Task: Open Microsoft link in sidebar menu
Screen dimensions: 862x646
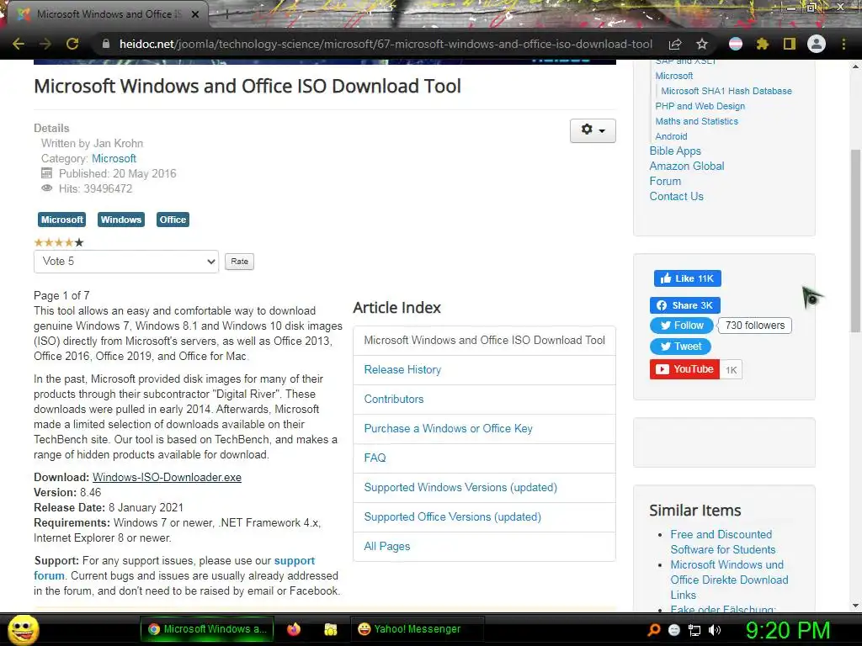Action: (674, 76)
